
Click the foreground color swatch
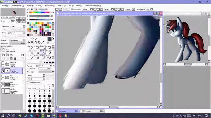point(49,39)
